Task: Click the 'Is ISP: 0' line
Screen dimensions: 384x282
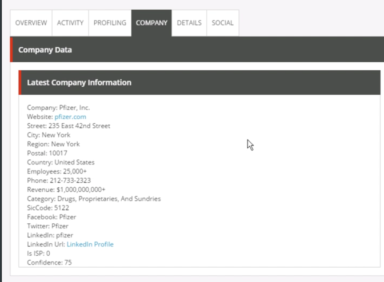Action: click(x=38, y=253)
